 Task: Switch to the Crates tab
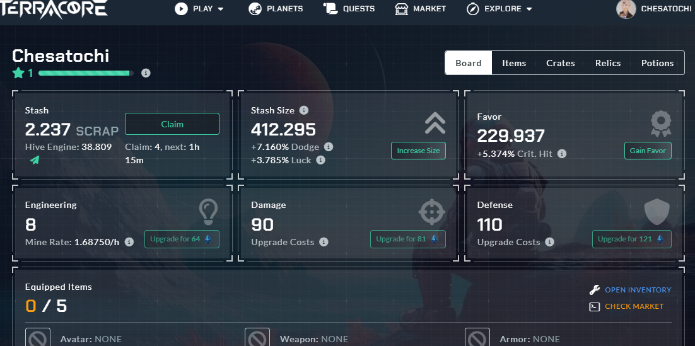pyautogui.click(x=560, y=63)
